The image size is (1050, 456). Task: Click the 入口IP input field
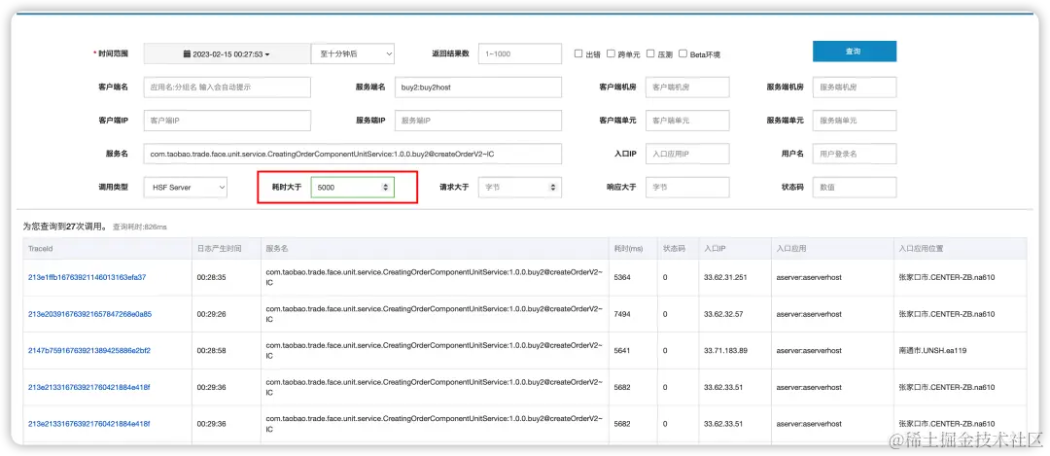687,154
